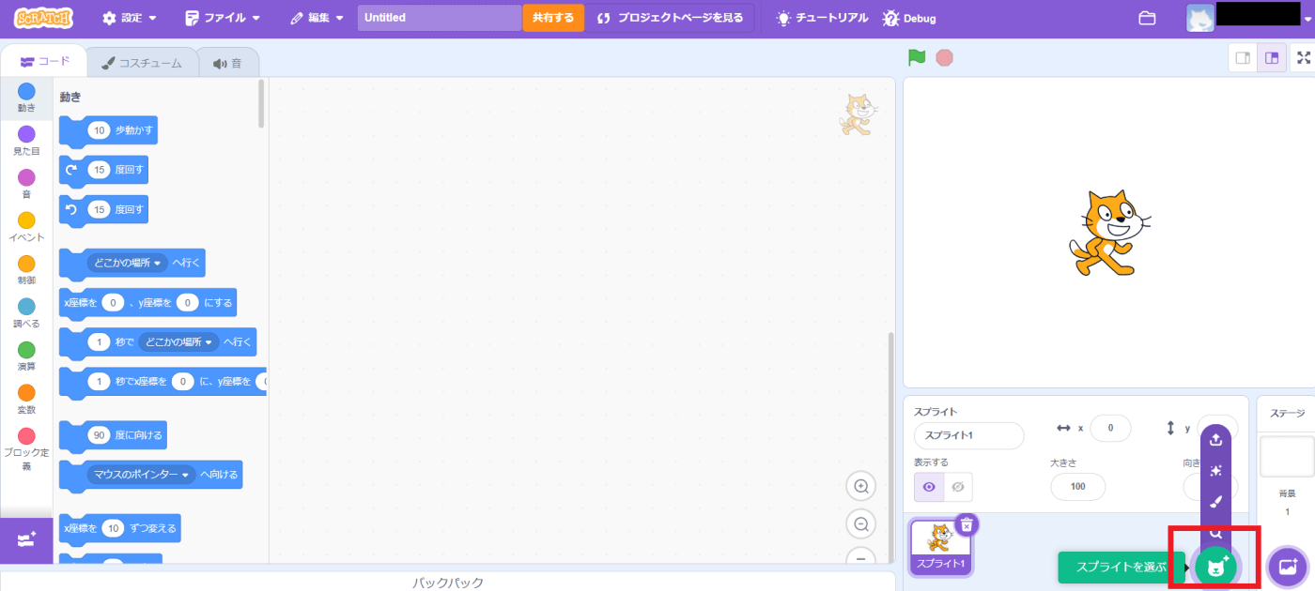1315x591 pixels.
Task: Click the 90 度に向ける block
Action: click(113, 435)
